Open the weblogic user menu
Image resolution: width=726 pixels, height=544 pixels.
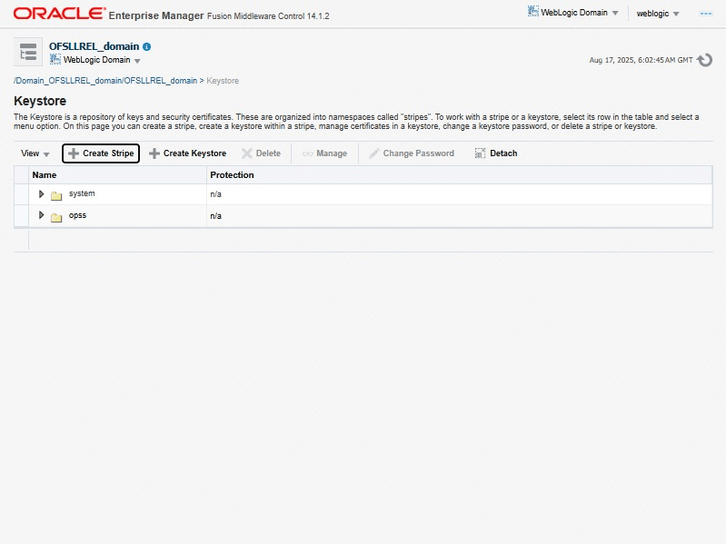click(658, 14)
